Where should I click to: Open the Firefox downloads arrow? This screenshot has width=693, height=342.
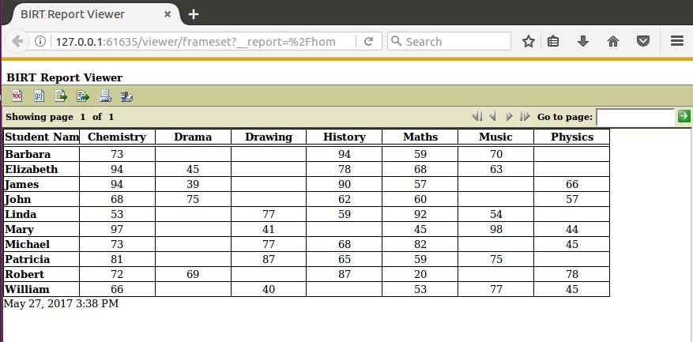(x=583, y=42)
